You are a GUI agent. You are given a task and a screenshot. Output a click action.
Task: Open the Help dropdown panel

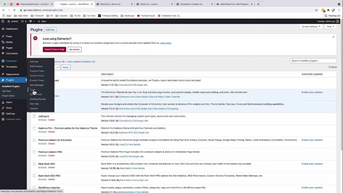[x=330, y=26]
